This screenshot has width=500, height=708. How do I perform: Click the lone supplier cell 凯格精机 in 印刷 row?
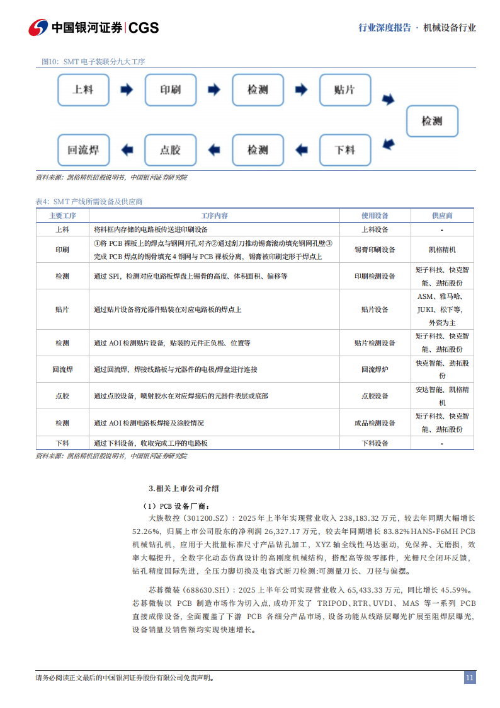(x=442, y=250)
